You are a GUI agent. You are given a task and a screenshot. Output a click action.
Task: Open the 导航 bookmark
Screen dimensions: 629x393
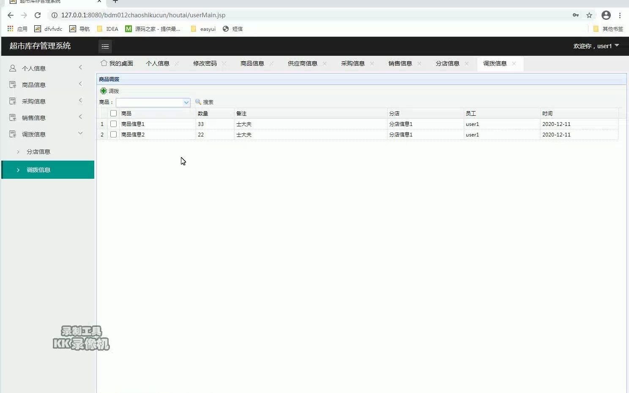pyautogui.click(x=80, y=29)
